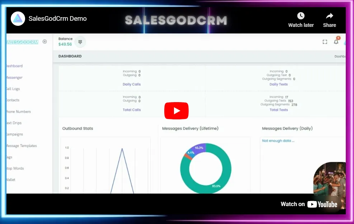Collapse the sidebar using the toggle beside SALESGODCRM

pyautogui.click(x=44, y=41)
